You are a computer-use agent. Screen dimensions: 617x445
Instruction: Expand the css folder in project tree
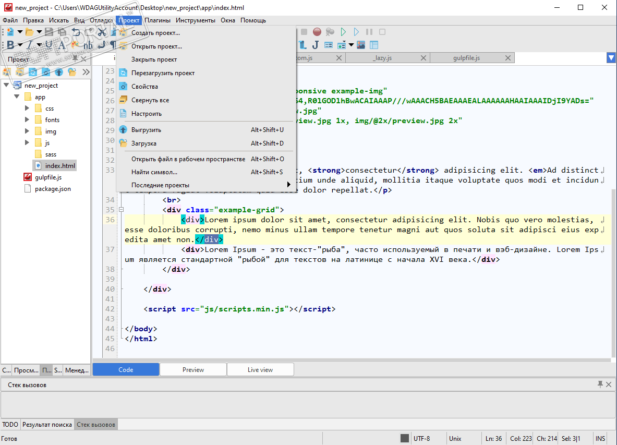(x=27, y=109)
